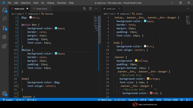Open the Manage gear icon
This screenshot has height=108, width=193.
[4, 93]
